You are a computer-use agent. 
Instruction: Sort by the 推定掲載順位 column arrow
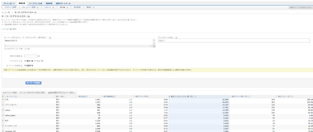click(102, 96)
